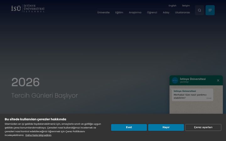Decline cookies with Hayır button
226x141 pixels.
tap(166, 127)
